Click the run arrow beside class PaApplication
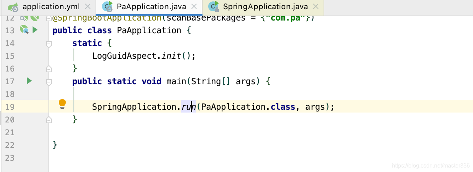Screen dimensions: 473x172 pyautogui.click(x=35, y=30)
